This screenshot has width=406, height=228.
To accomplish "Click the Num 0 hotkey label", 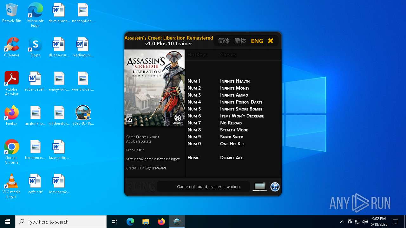I will (x=194, y=144).
